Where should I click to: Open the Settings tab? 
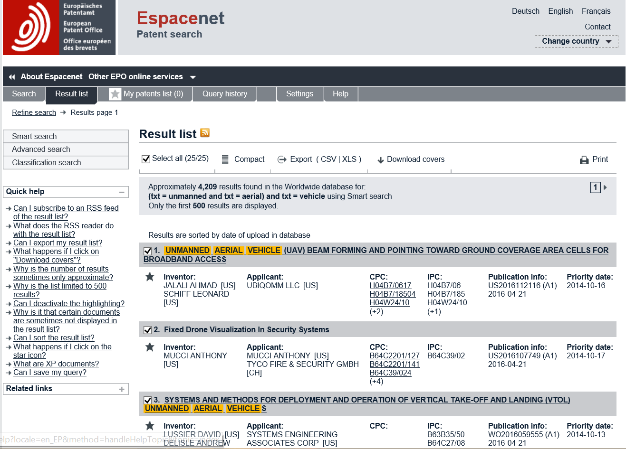coord(299,94)
